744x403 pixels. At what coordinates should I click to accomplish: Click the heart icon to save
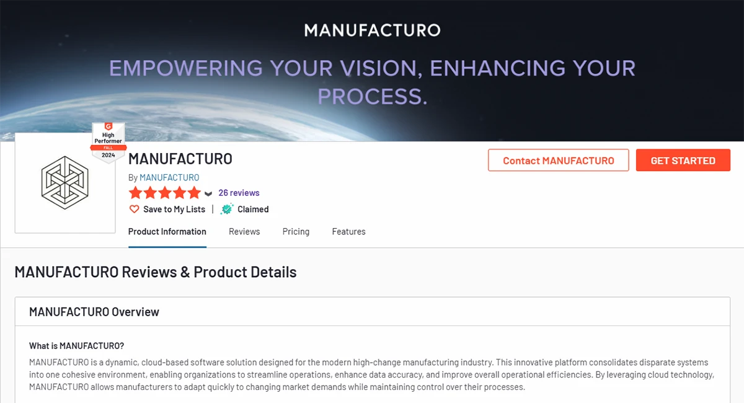[x=135, y=210]
